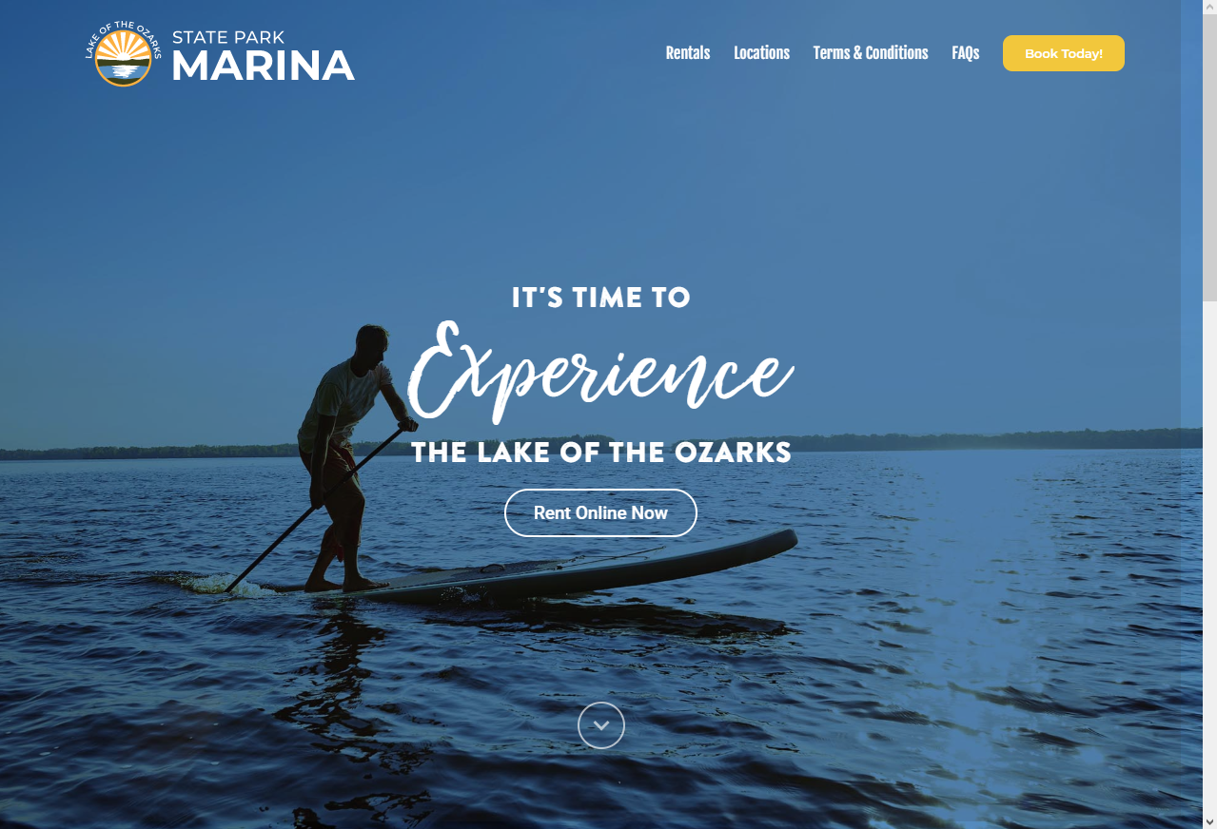Open the Rentals menu item
The width and height of the screenshot is (1217, 829).
click(x=688, y=53)
